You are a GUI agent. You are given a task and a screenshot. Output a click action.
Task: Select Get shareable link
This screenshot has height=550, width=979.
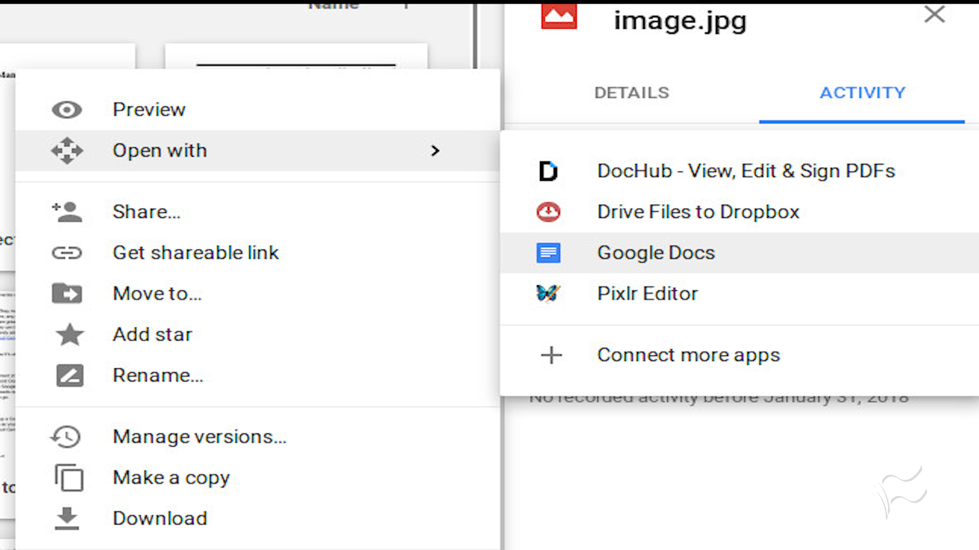[x=257, y=253]
